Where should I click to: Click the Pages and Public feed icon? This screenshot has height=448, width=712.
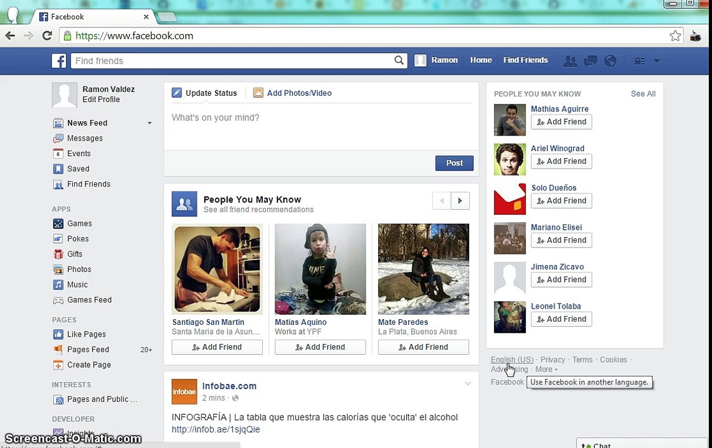58,399
